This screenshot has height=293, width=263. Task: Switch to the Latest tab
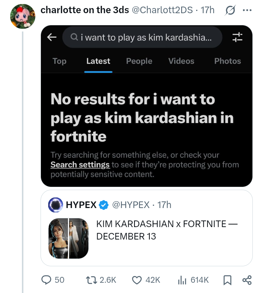(98, 61)
